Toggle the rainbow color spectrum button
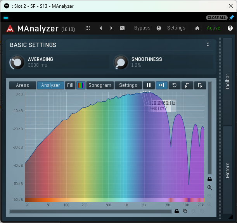This screenshot has width=237, height=223. pos(81,85)
